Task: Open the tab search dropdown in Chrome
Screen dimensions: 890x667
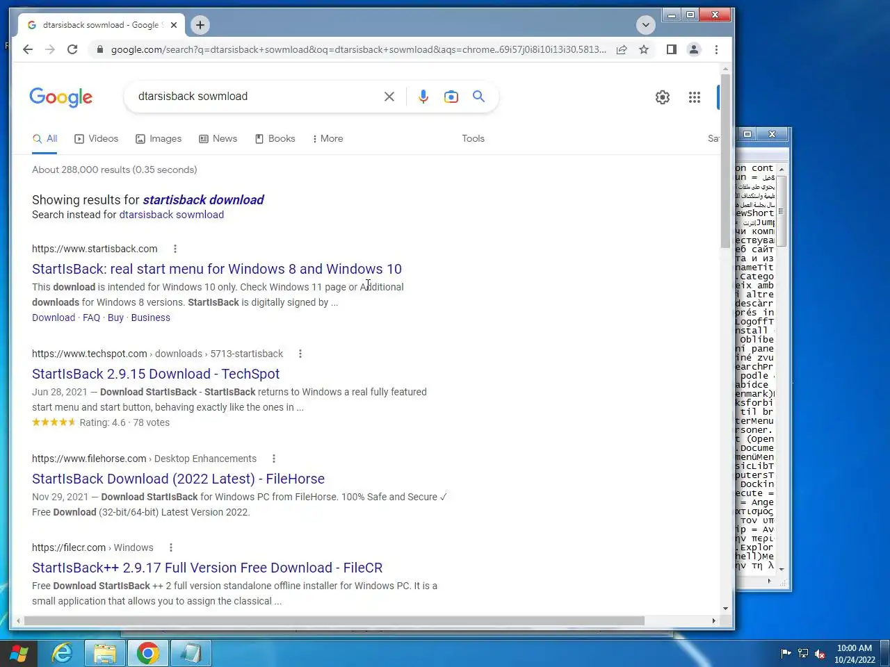Action: coord(646,25)
